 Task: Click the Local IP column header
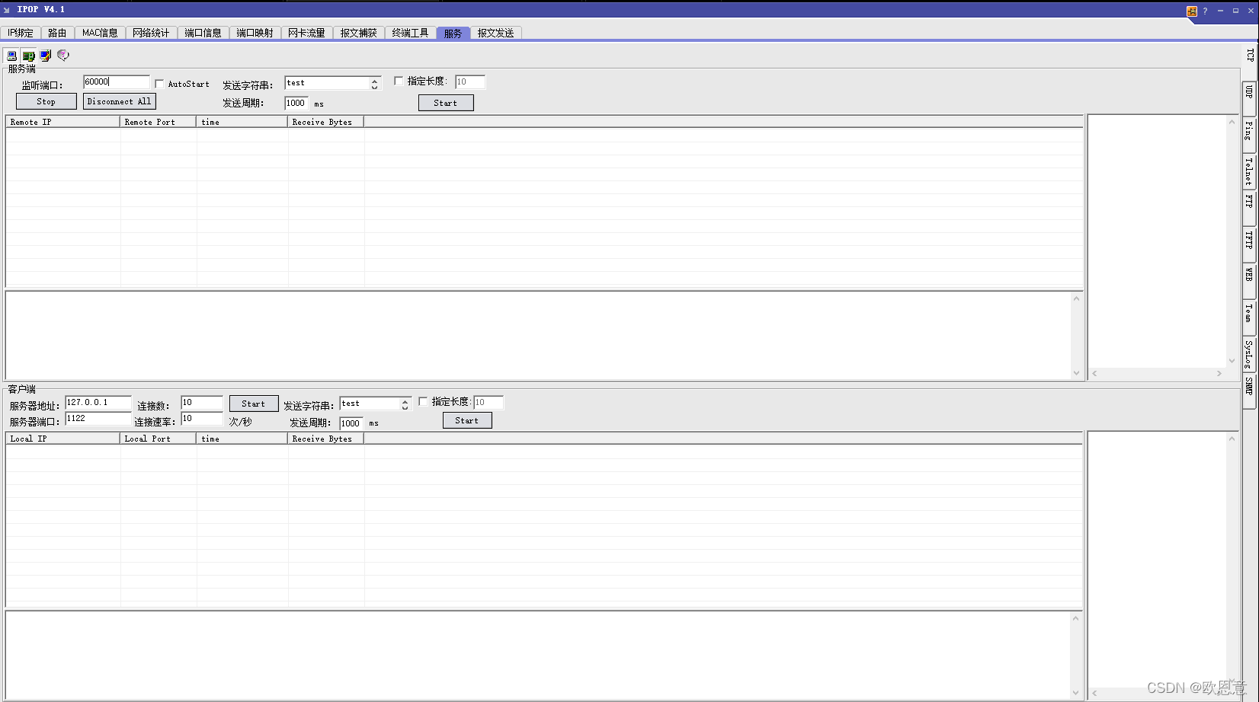[x=62, y=439]
